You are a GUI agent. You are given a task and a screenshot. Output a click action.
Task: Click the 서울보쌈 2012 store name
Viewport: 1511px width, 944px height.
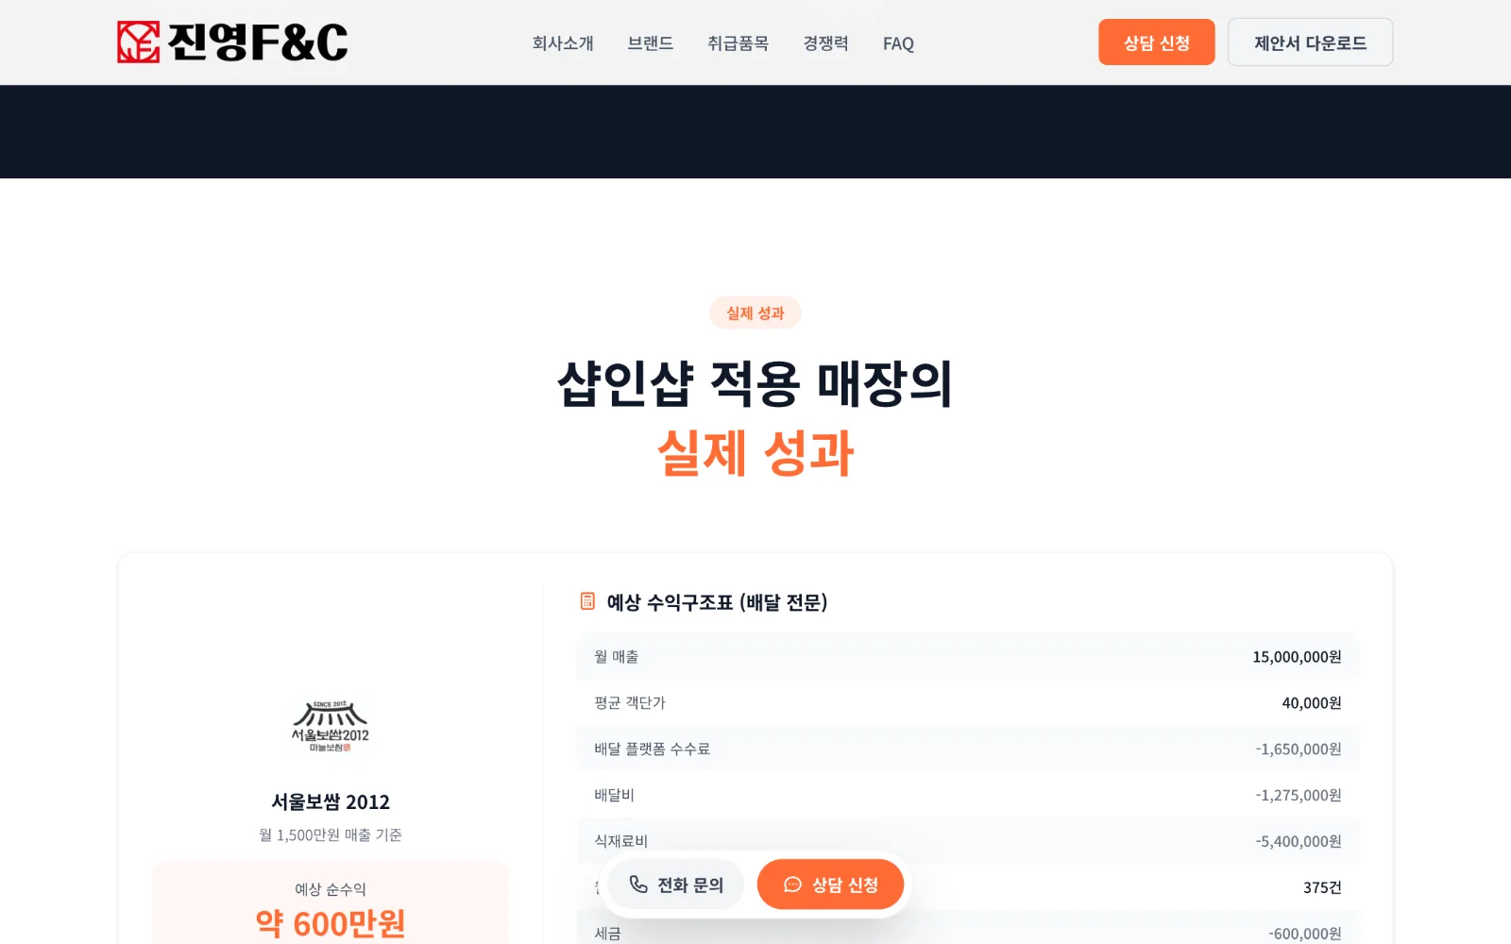click(331, 801)
